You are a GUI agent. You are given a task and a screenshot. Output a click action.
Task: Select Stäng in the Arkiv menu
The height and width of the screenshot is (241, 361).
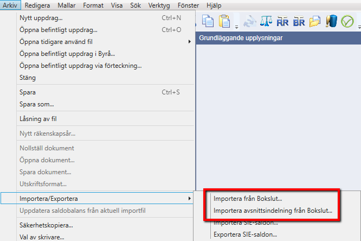point(106,78)
